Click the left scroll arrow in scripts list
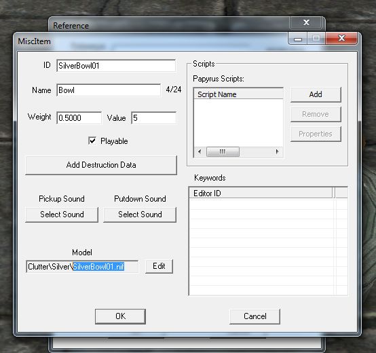 [200, 151]
